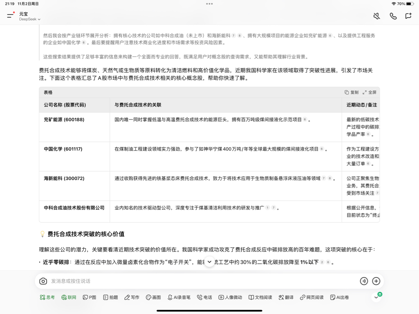The width and height of the screenshot is (419, 314).
Task: Click the 表格 label on table header
Action: pyautogui.click(x=48, y=92)
